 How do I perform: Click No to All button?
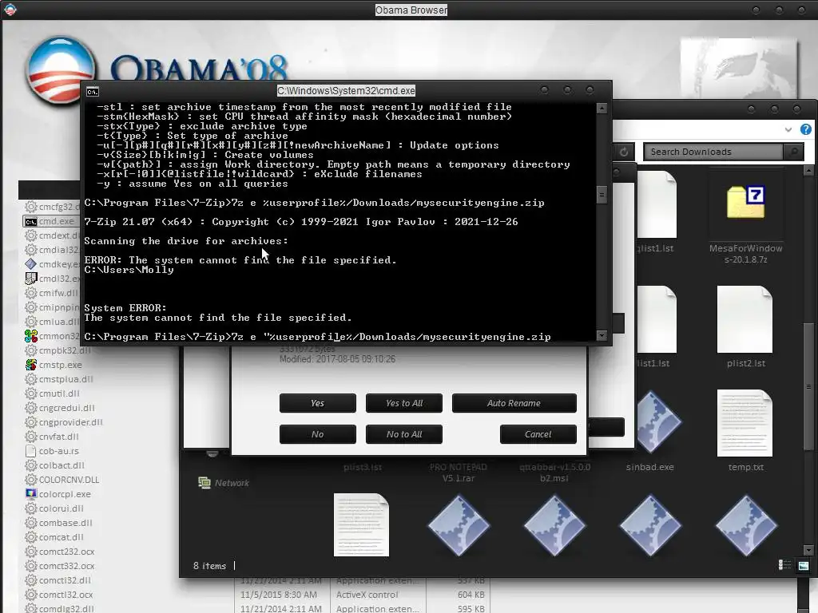[x=403, y=434]
